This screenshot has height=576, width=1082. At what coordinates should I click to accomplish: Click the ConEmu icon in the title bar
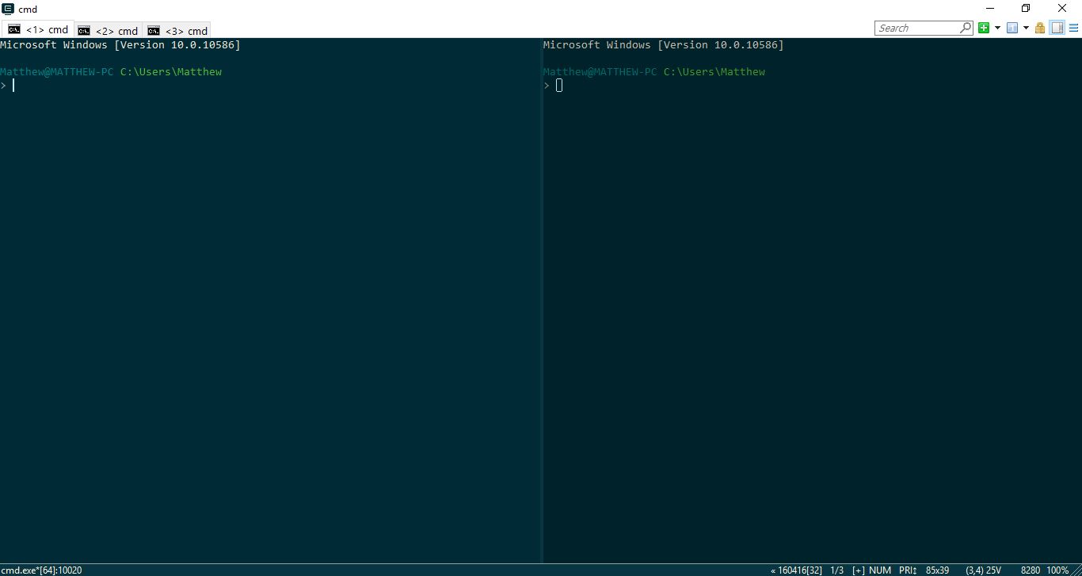pyautogui.click(x=9, y=9)
